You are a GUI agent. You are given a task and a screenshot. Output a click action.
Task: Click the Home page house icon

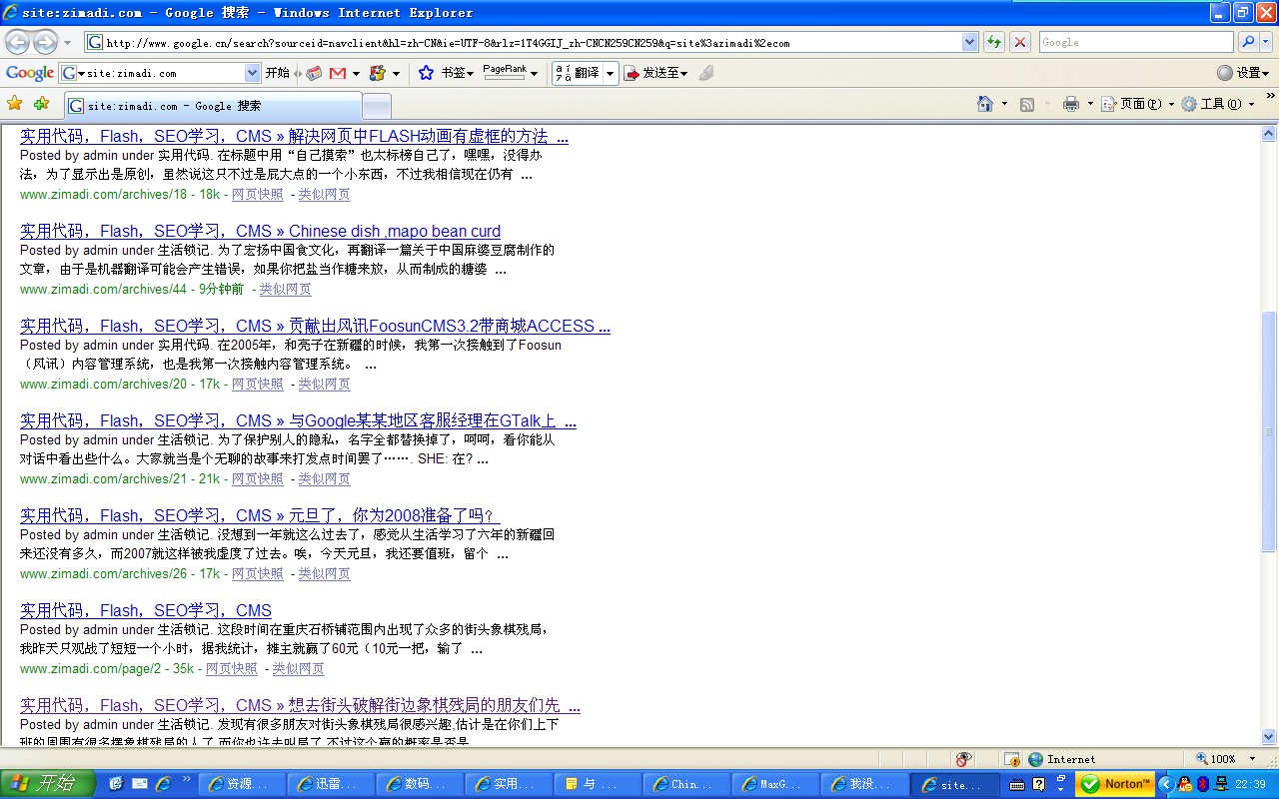coord(985,104)
